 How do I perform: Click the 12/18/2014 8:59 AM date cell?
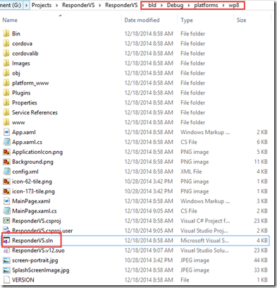[149, 113]
